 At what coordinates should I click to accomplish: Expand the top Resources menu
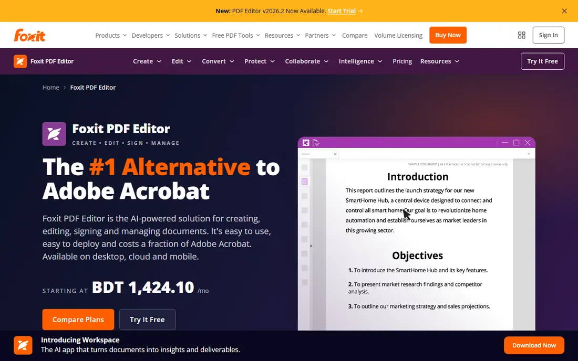pyautogui.click(x=282, y=35)
